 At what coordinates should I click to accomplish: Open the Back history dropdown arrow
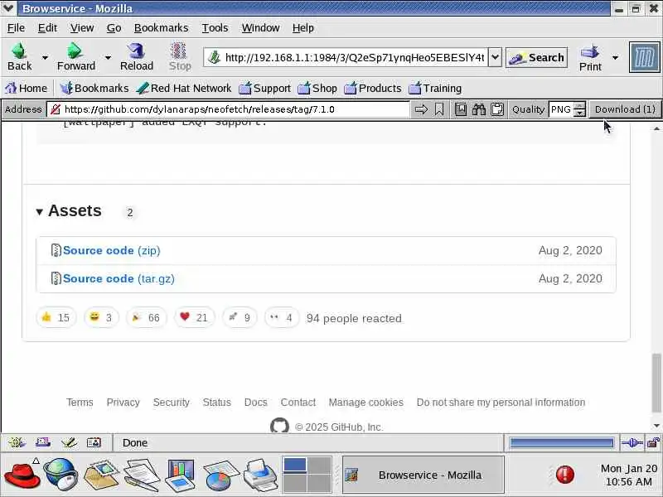pyautogui.click(x=45, y=57)
